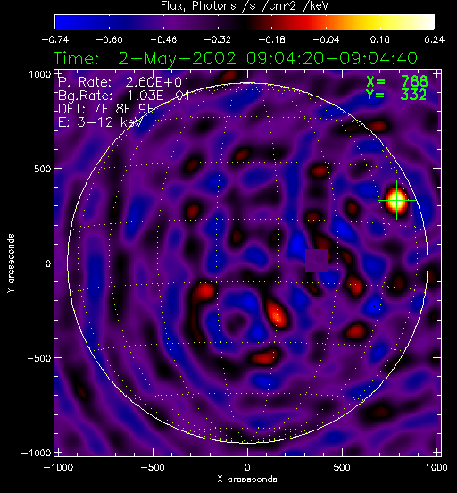Screen dimensions: 457x493
Task: Click the DET: 7F 8F 9F label
Action: pos(106,109)
